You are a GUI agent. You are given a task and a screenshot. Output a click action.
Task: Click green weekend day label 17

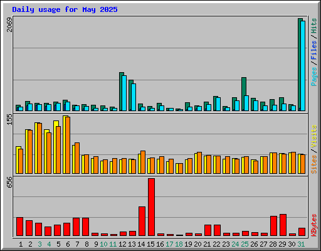[169, 244]
